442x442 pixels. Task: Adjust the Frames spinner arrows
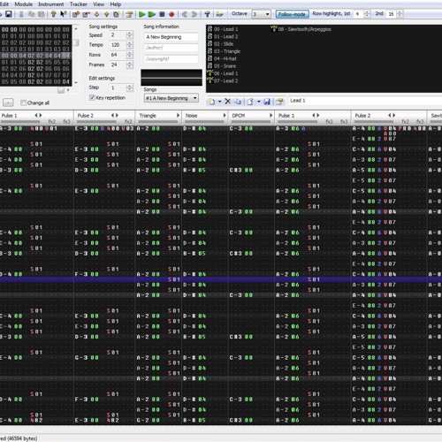coord(129,65)
